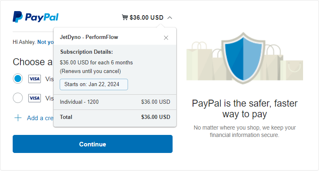Screen dimensions: 319x171
Task: Click the first Visa card logo
Action: (35, 79)
